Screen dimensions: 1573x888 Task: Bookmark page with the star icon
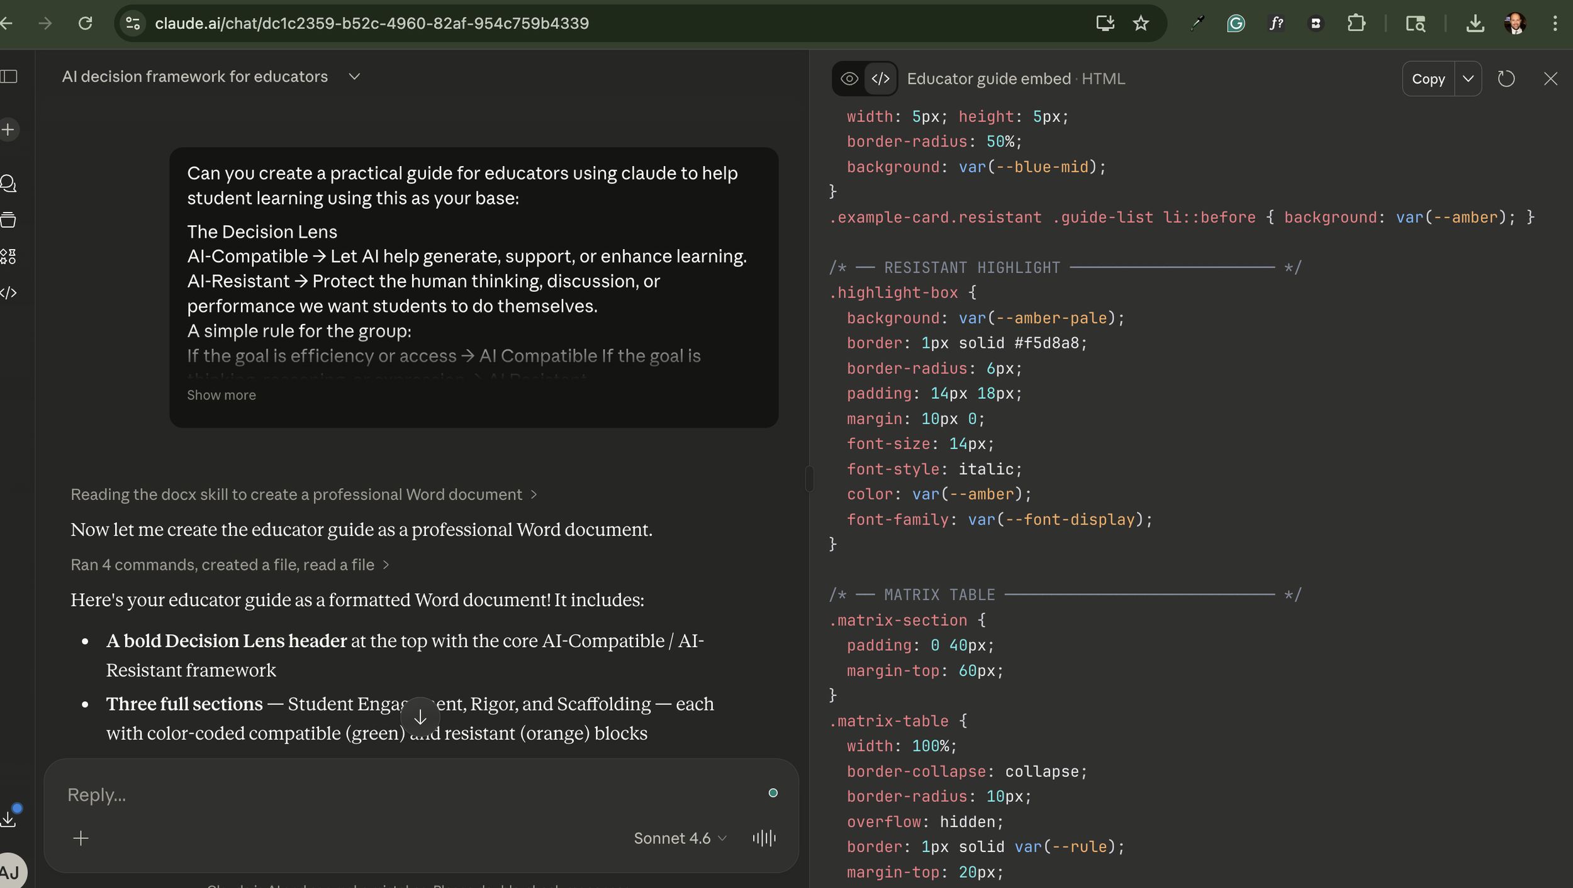1140,24
